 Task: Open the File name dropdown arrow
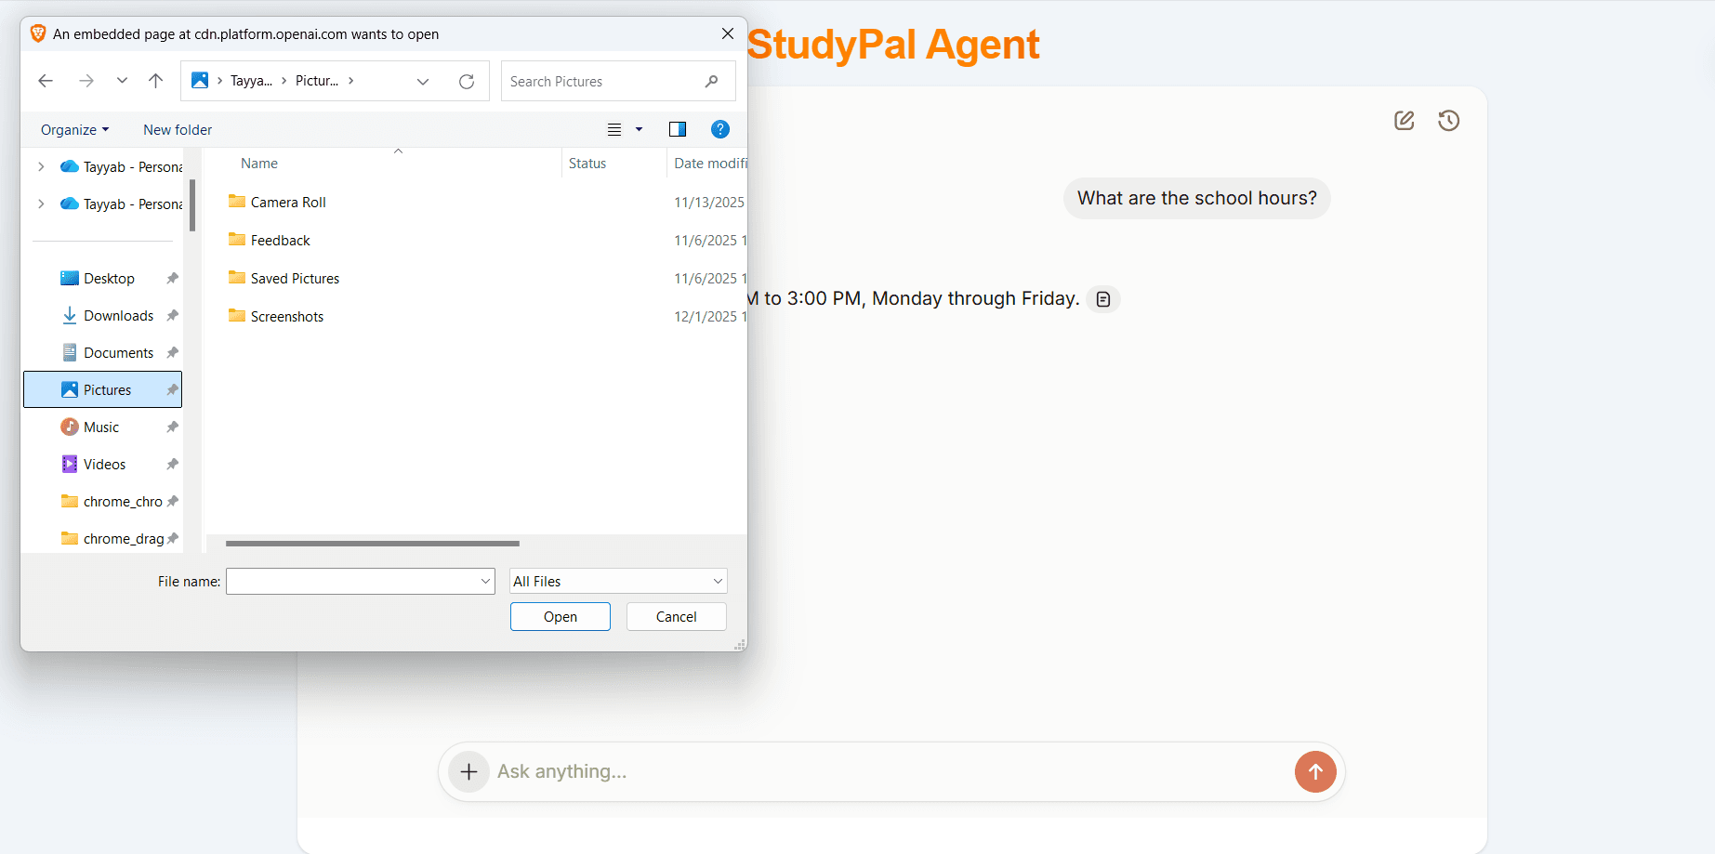486,582
